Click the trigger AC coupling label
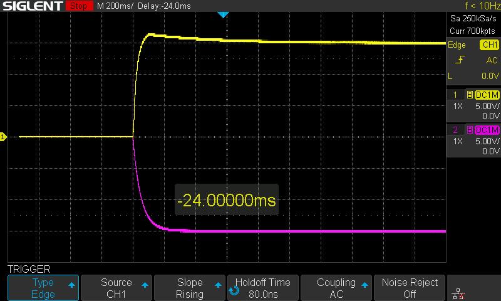 tap(492, 60)
